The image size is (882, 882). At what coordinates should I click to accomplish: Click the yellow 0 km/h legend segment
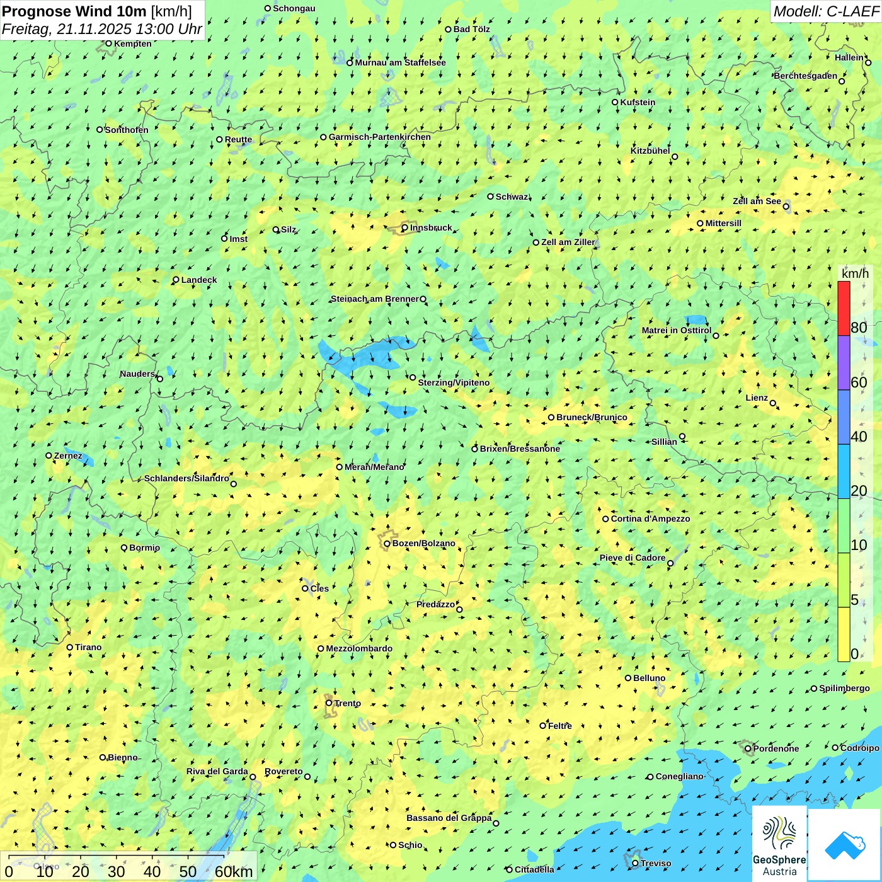[844, 634]
